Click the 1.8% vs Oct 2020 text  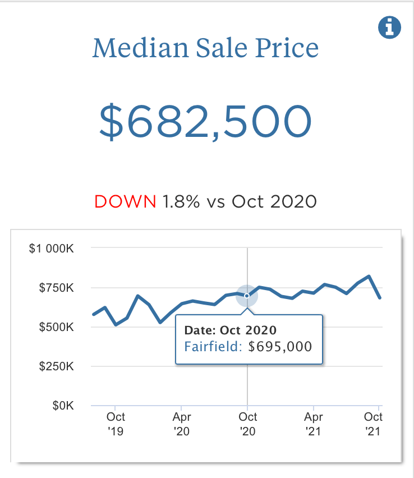point(240,201)
